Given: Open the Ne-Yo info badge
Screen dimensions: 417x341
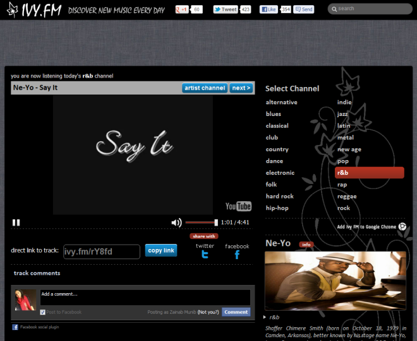Looking at the screenshot, I should 306,244.
